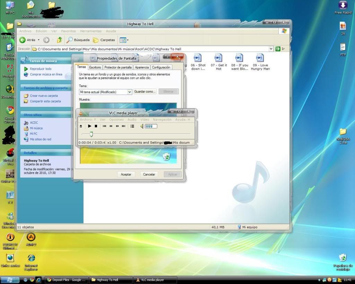Open VLC Audio menu
The width and height of the screenshot is (355, 284).
(x=132, y=119)
